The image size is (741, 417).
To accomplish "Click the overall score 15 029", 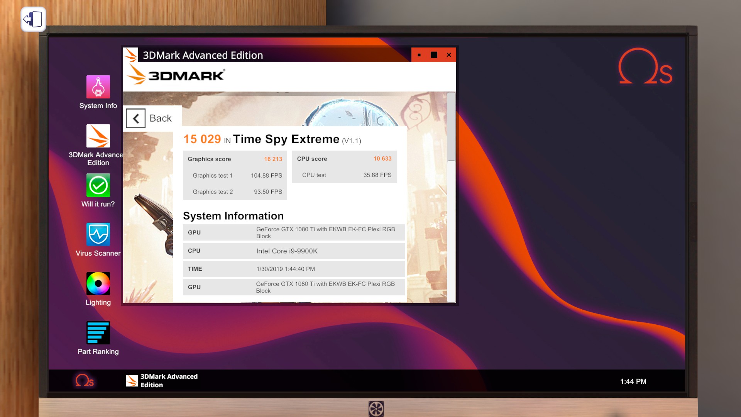I will pyautogui.click(x=202, y=139).
